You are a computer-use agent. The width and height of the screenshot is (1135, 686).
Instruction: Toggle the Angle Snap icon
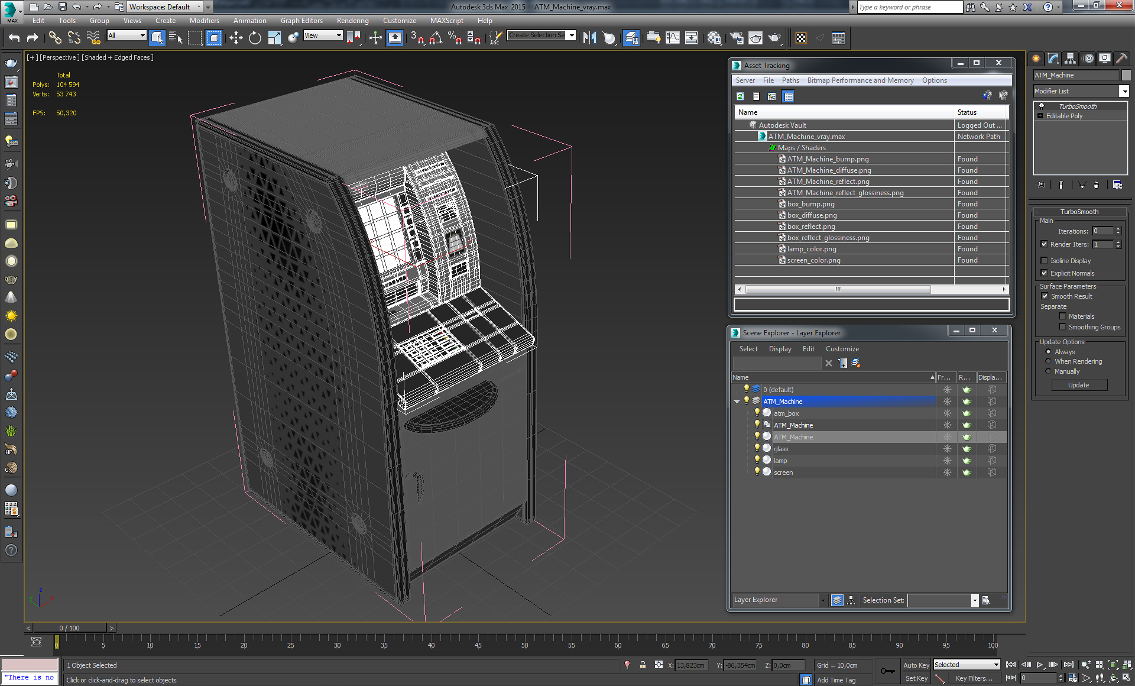click(436, 38)
